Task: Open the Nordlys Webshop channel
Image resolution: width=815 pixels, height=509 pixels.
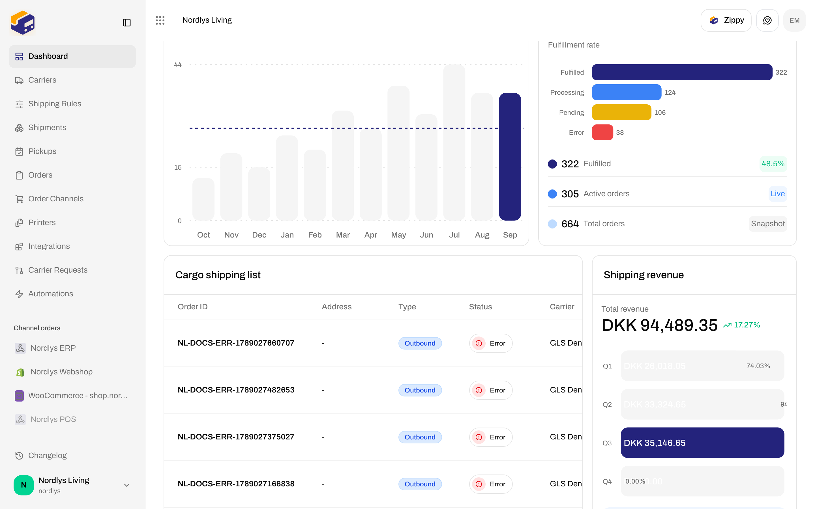Action: click(x=72, y=372)
